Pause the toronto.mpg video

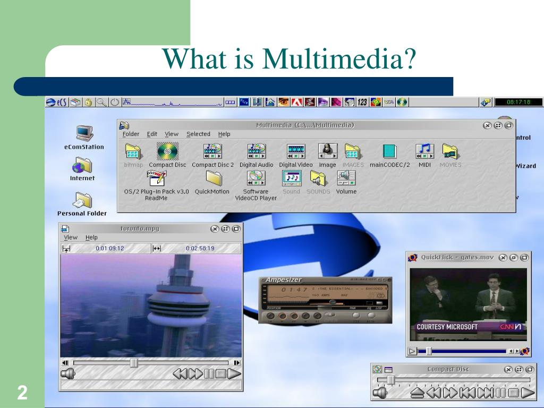click(x=209, y=373)
